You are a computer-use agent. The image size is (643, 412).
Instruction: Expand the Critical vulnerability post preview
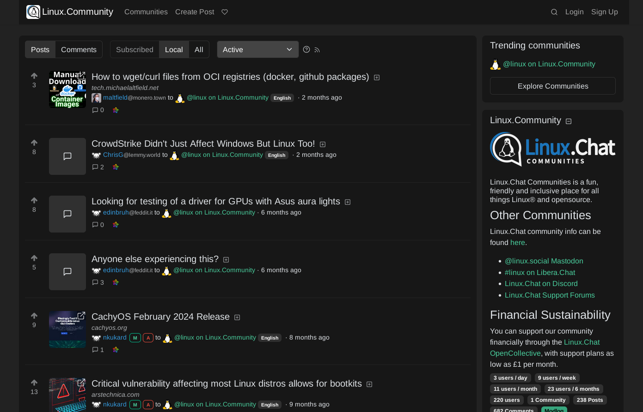click(x=369, y=384)
